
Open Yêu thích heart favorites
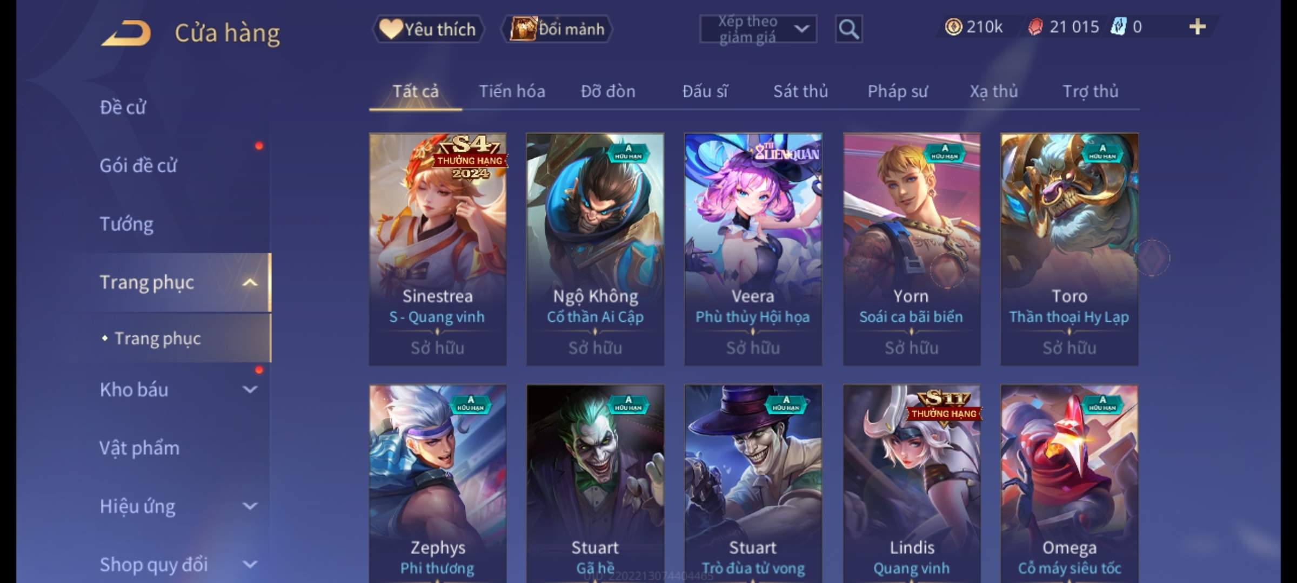point(428,29)
